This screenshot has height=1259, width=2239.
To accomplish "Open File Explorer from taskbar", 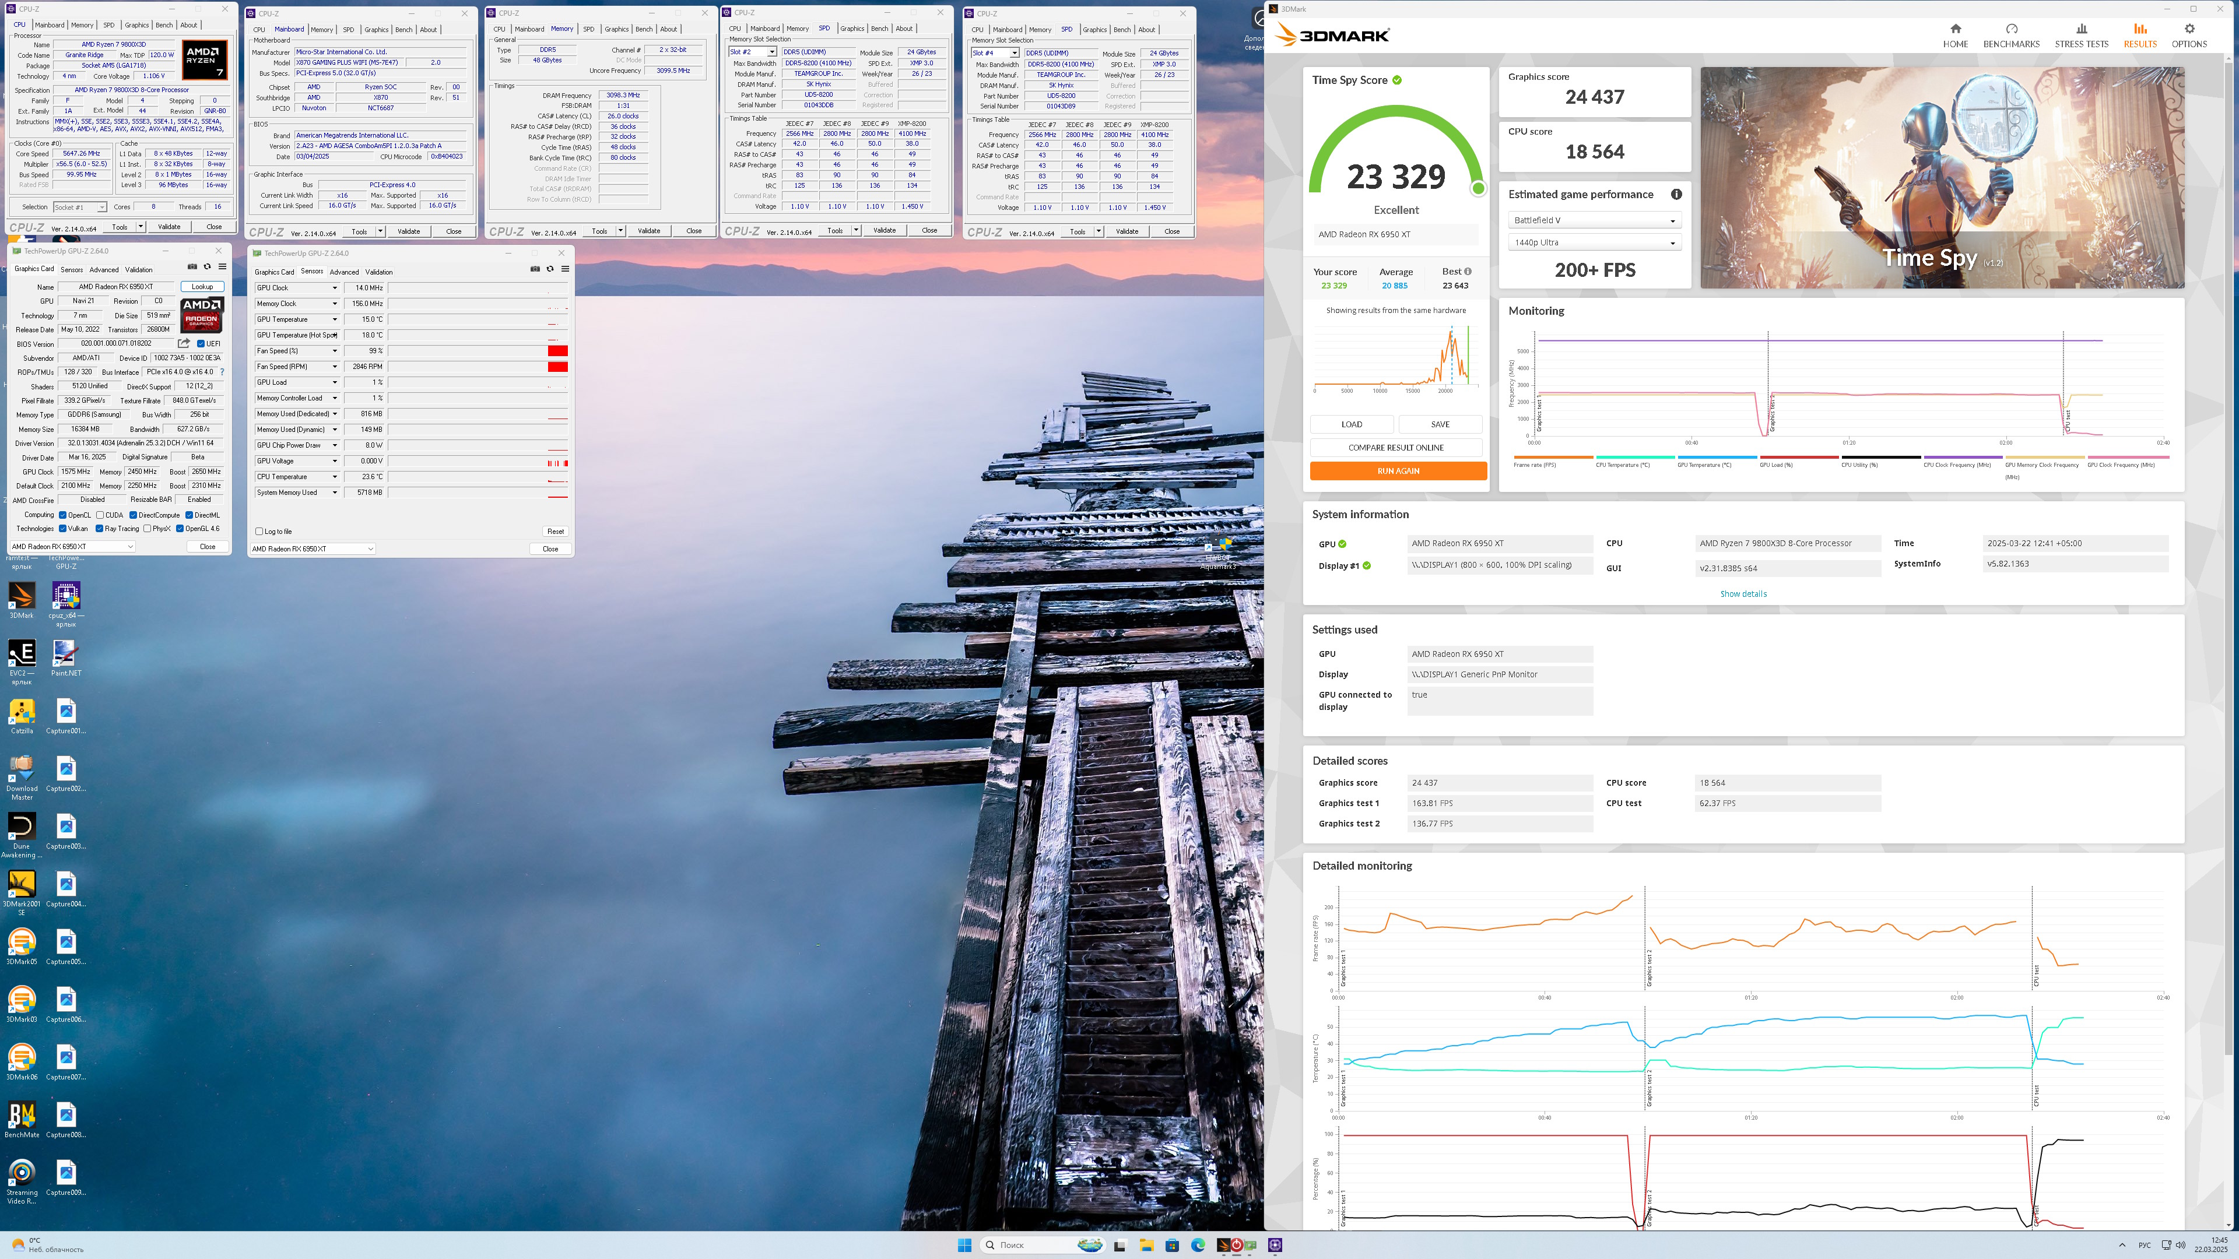I will tap(1146, 1245).
